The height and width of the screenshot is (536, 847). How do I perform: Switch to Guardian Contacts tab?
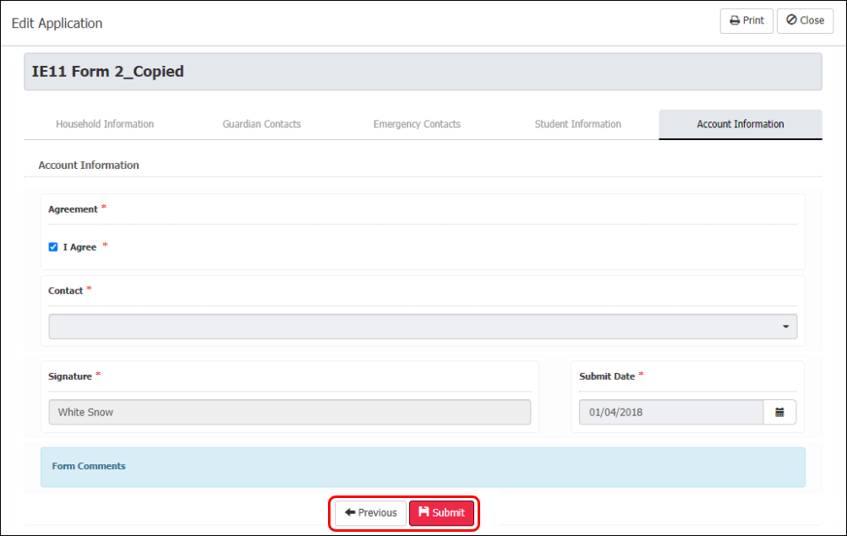[x=261, y=124]
